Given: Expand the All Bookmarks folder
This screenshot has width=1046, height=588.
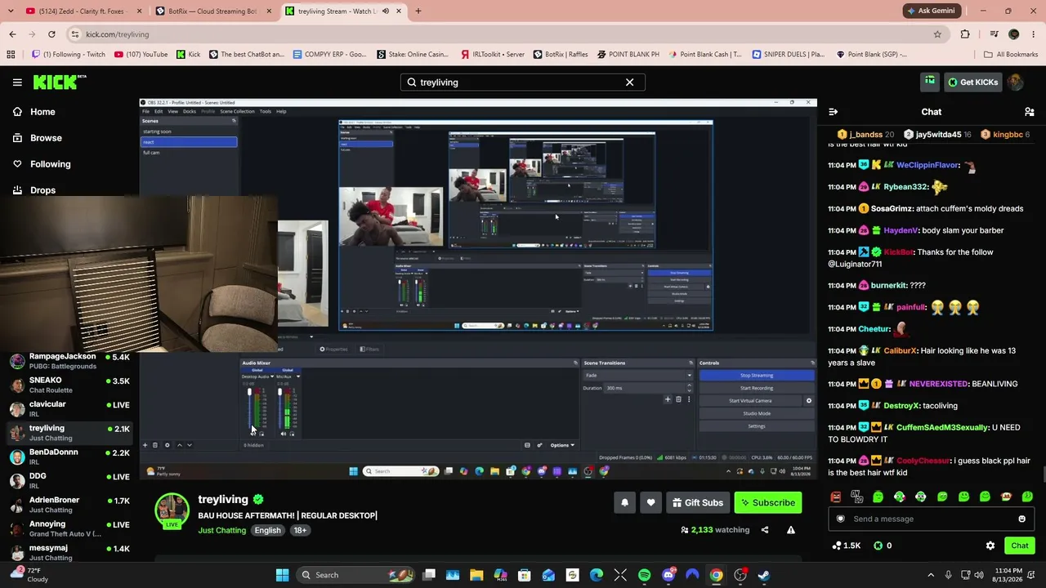Looking at the screenshot, I should [x=1011, y=55].
